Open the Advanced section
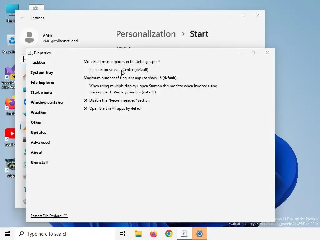The height and width of the screenshot is (240, 320). tap(40, 142)
